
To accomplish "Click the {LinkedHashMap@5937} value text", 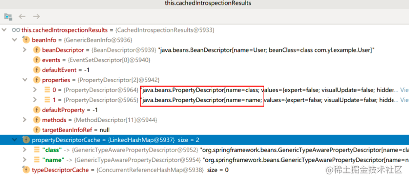I will tap(142, 140).
